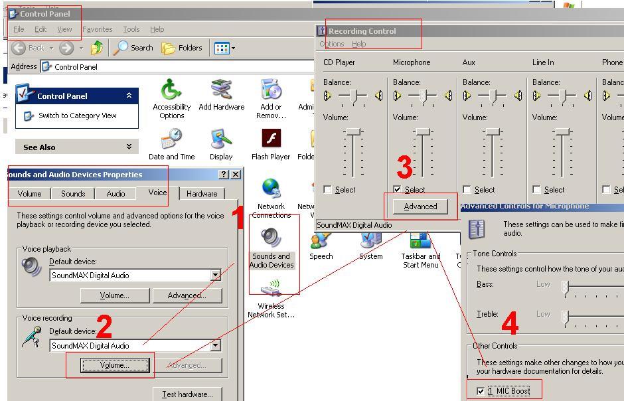This screenshot has height=401, width=624.
Task: Click the Back arrow toolbar button
Action: (19, 48)
